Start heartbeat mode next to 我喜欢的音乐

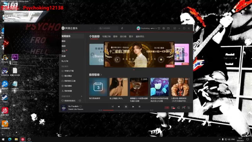80,101
